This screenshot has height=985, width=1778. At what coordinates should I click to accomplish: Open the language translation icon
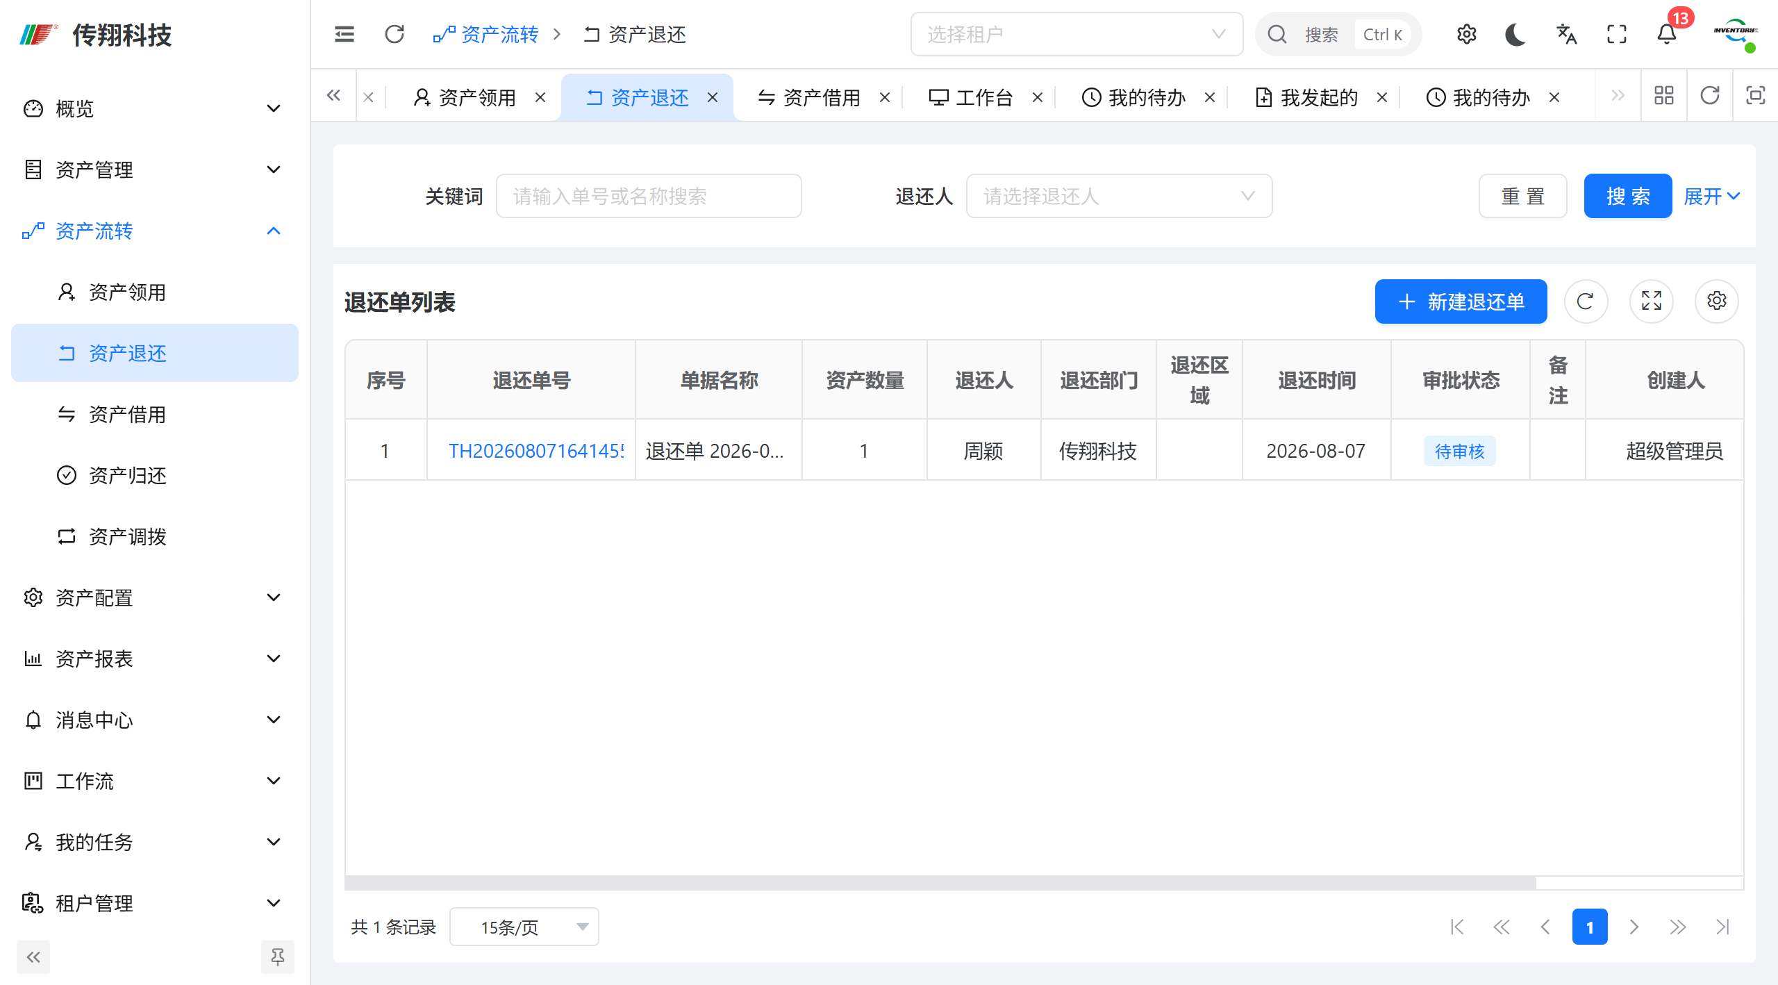pos(1566,34)
